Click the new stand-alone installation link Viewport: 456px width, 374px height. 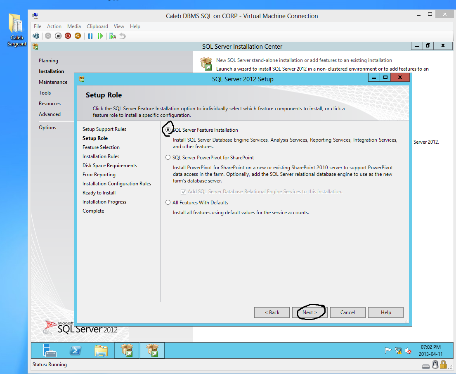[x=304, y=60]
